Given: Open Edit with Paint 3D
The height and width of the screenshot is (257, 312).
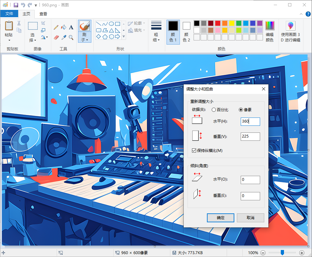Looking at the screenshot, I should [x=290, y=32].
